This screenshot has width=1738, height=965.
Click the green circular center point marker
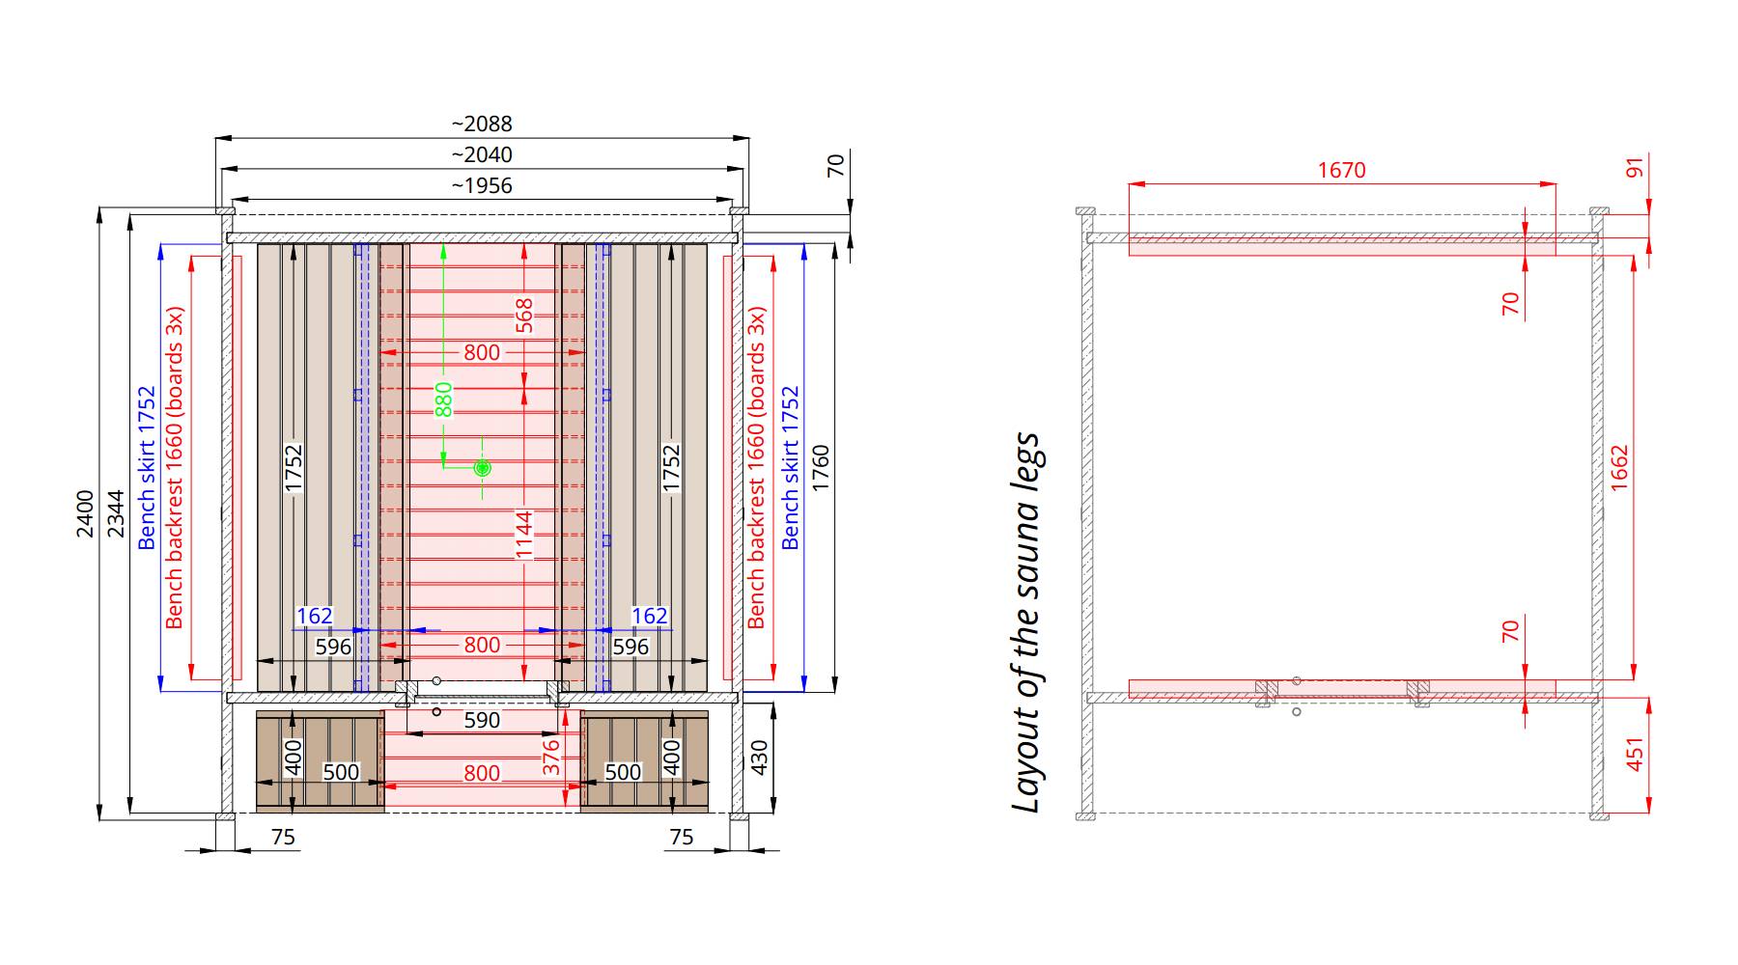pos(483,468)
